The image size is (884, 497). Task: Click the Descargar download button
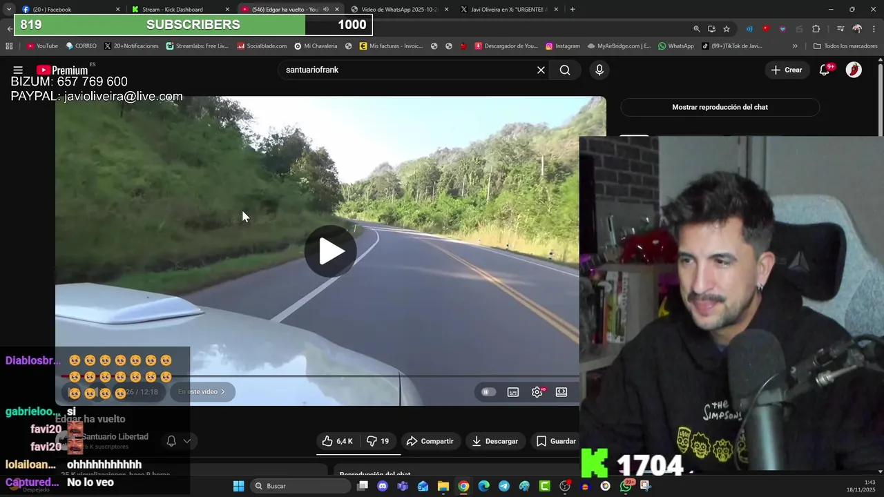point(495,441)
